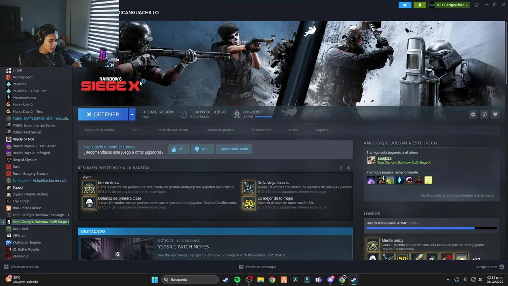Go to next post-game summary
Viewport: 508px width, 286px height.
pyautogui.click(x=341, y=168)
